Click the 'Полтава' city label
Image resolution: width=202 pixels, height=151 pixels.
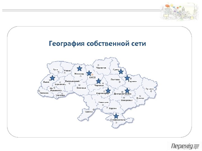click(115, 79)
